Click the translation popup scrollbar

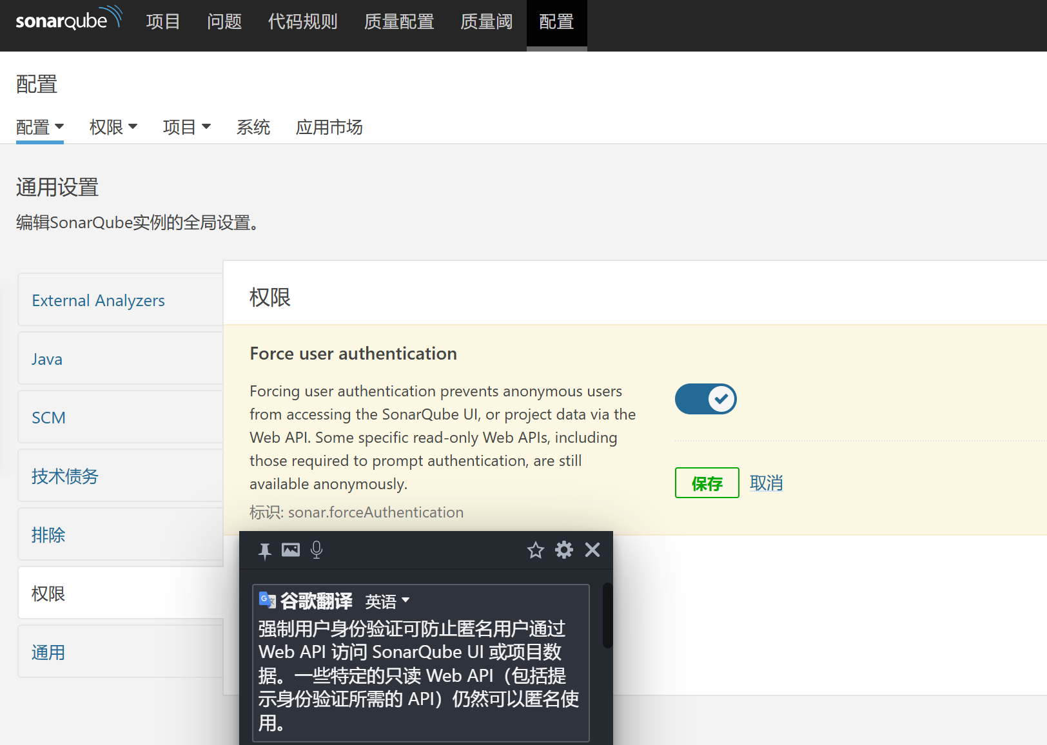pyautogui.click(x=607, y=615)
